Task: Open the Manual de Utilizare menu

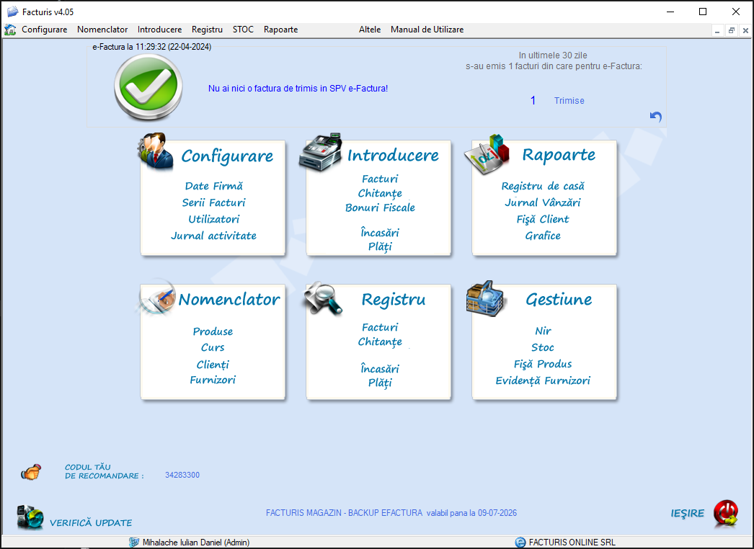Action: (427, 30)
